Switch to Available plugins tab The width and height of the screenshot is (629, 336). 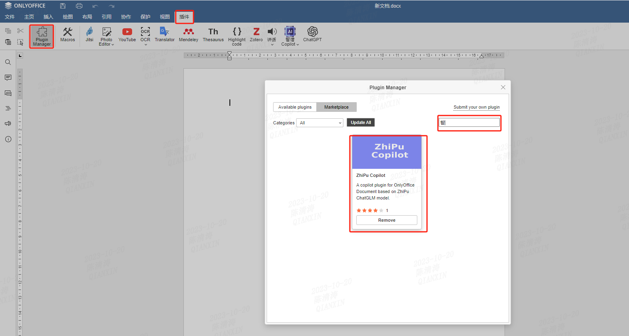coord(295,107)
